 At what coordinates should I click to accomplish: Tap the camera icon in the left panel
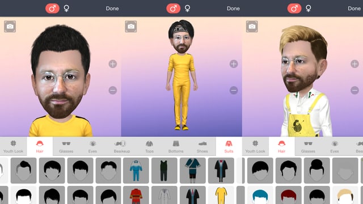10,27
